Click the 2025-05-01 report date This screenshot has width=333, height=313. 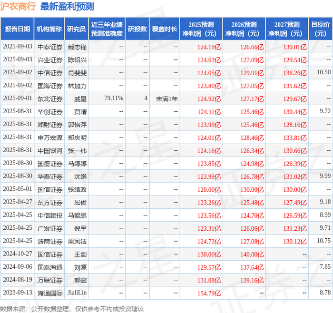[18, 189]
